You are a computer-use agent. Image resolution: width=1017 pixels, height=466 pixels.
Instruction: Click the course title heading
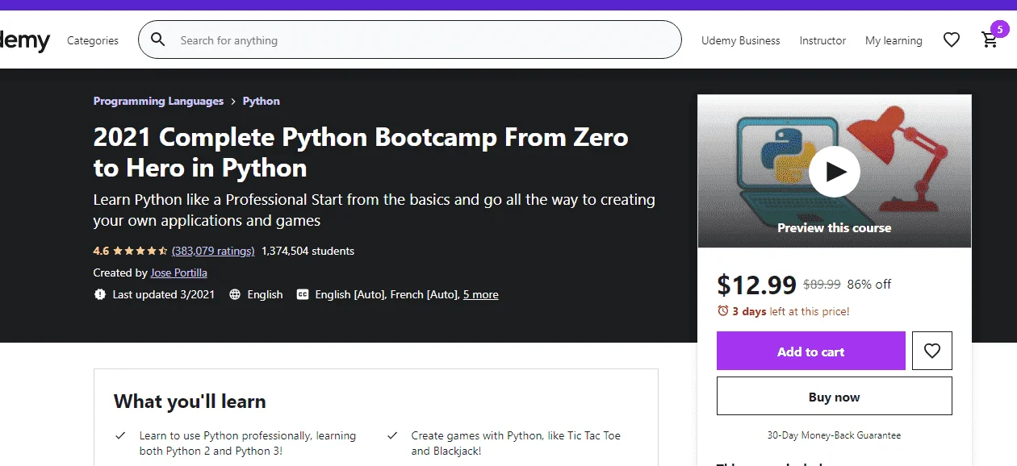361,152
